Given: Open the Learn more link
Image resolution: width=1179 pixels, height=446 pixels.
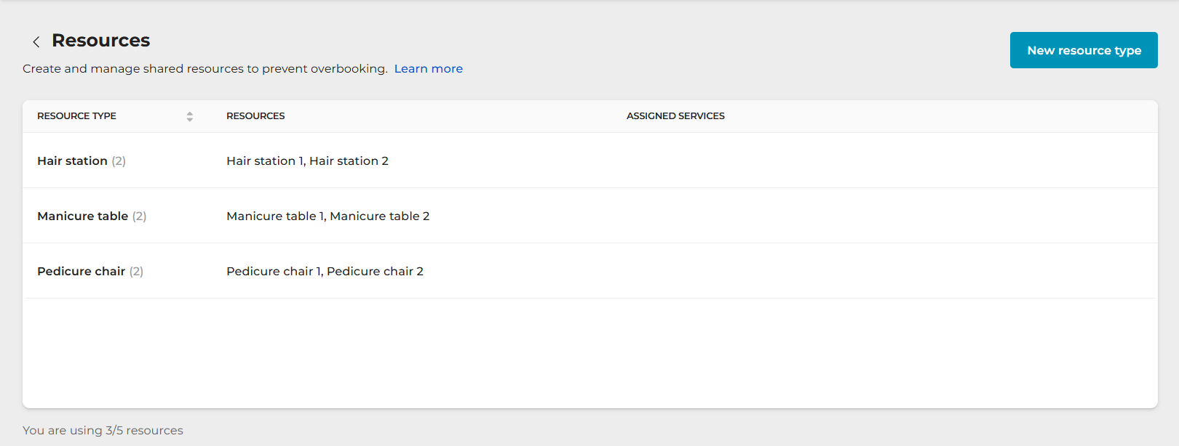Looking at the screenshot, I should pos(428,68).
